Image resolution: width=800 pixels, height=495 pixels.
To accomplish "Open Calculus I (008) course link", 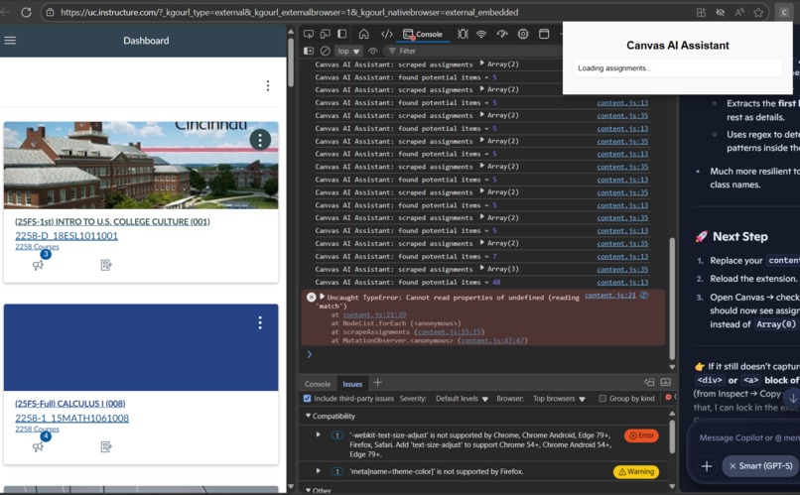I will [69, 403].
